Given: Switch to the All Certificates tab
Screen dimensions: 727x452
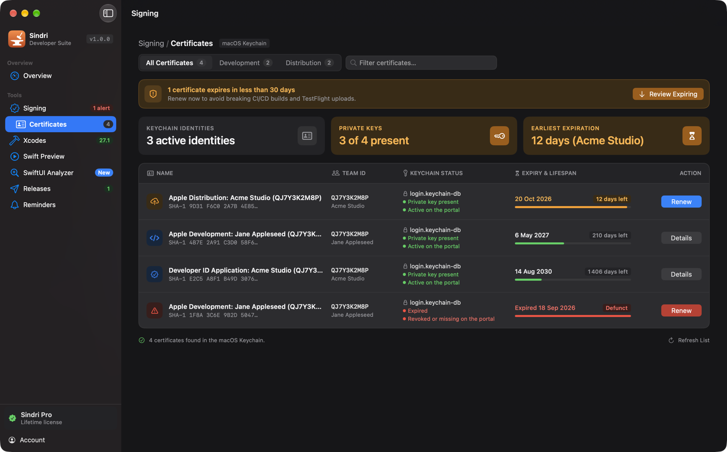Looking at the screenshot, I should 176,63.
